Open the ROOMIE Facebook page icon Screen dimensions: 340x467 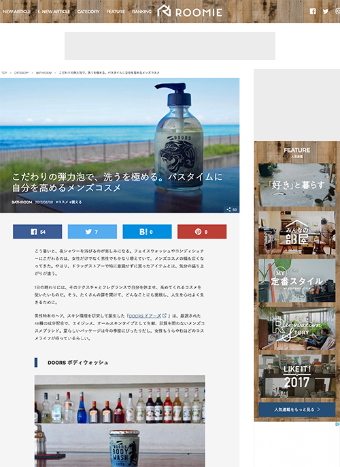point(313,12)
